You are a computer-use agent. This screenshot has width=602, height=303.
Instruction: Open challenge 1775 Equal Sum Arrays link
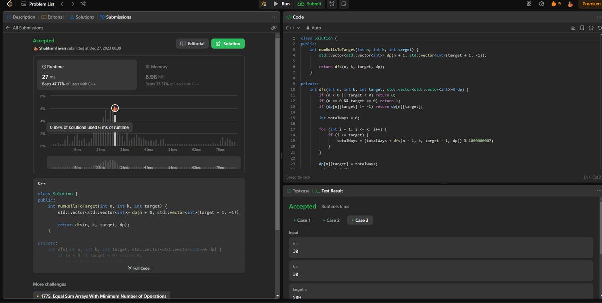click(102, 296)
